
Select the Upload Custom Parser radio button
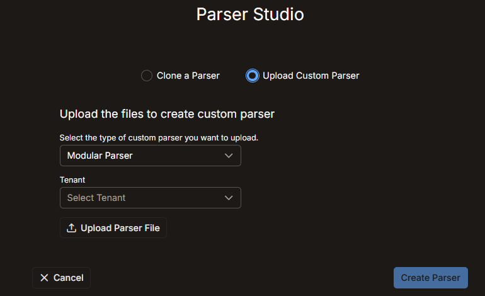[253, 76]
